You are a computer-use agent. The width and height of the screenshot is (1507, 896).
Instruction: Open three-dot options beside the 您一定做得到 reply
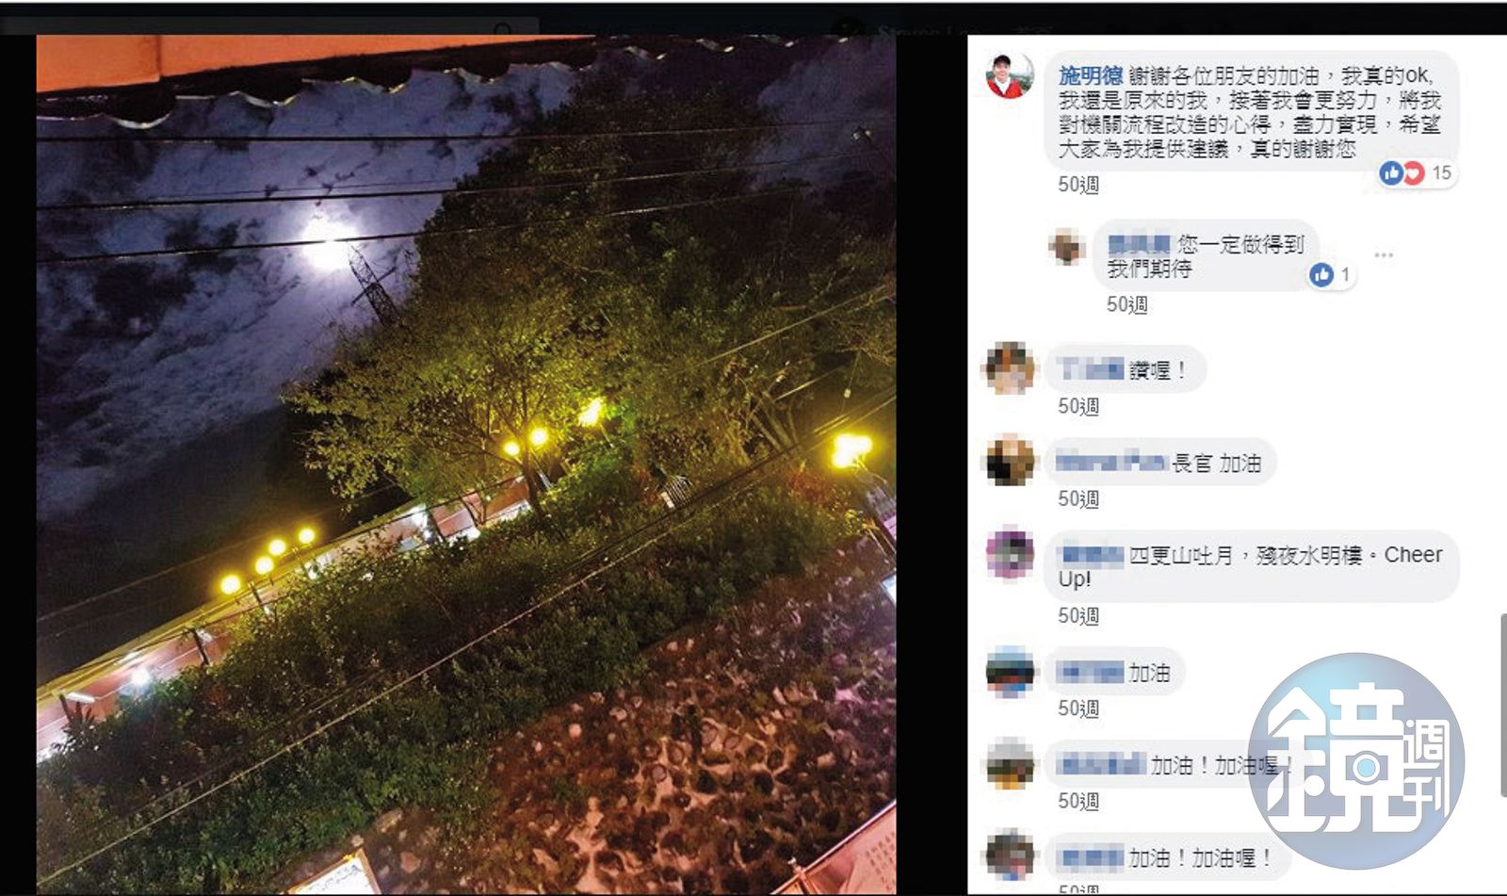click(x=1384, y=255)
